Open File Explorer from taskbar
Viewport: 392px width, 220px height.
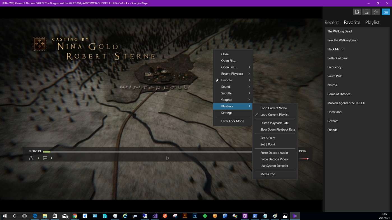point(45,216)
